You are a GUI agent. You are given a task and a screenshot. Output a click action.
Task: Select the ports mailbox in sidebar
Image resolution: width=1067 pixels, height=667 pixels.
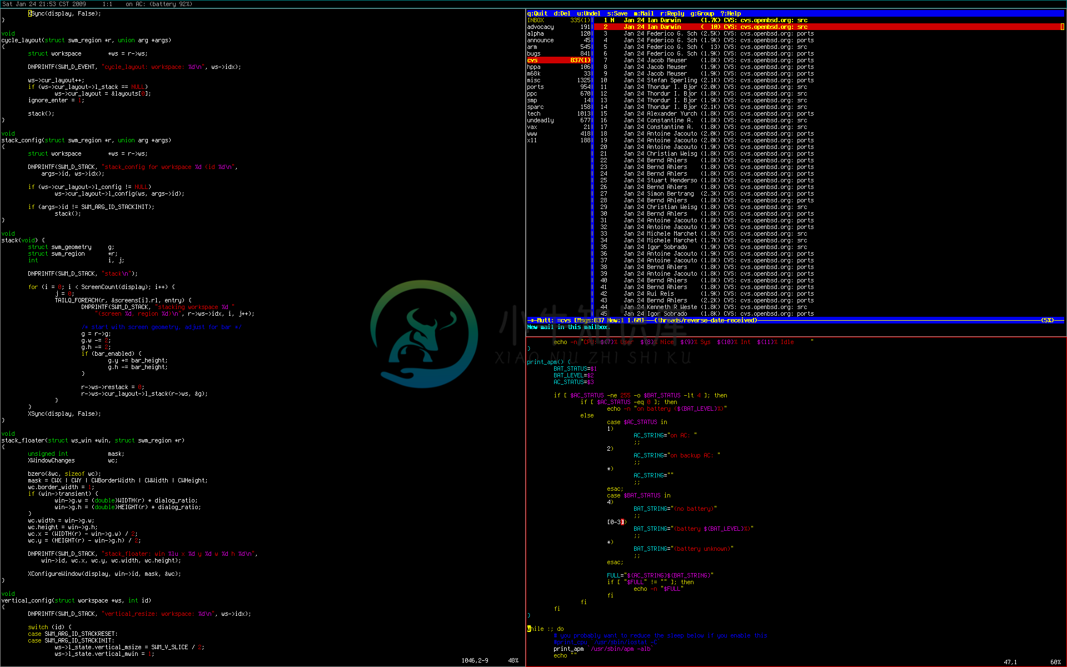[x=559, y=87]
